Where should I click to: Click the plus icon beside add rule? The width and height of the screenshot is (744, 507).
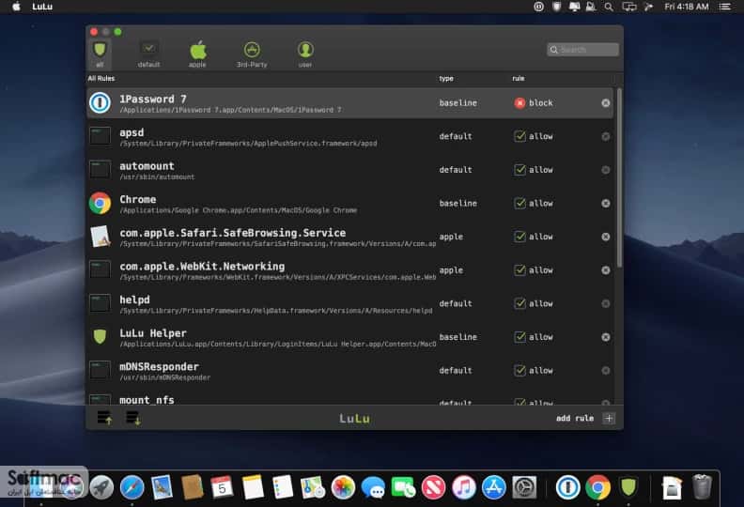(x=609, y=418)
